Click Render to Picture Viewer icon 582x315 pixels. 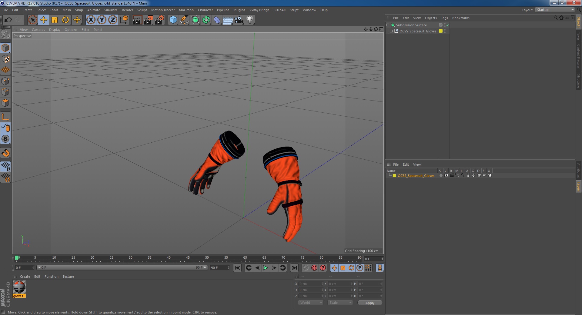pos(148,20)
